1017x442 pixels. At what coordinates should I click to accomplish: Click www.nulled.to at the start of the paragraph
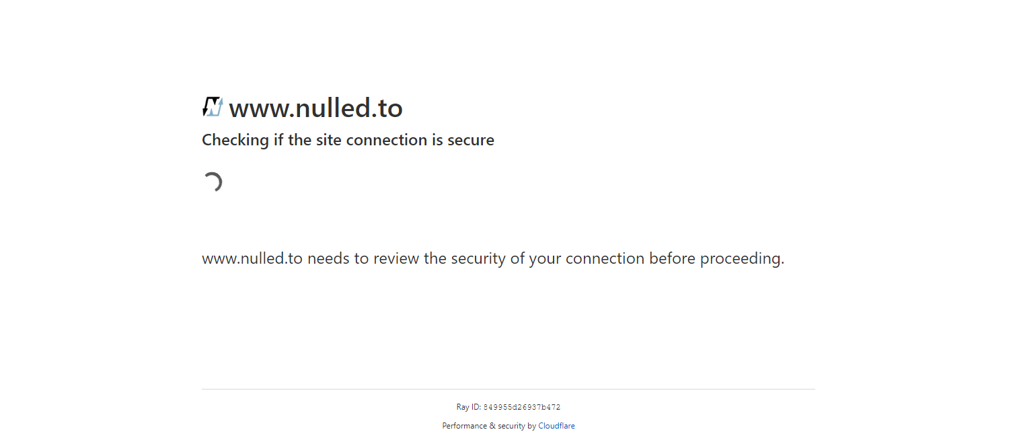point(252,259)
